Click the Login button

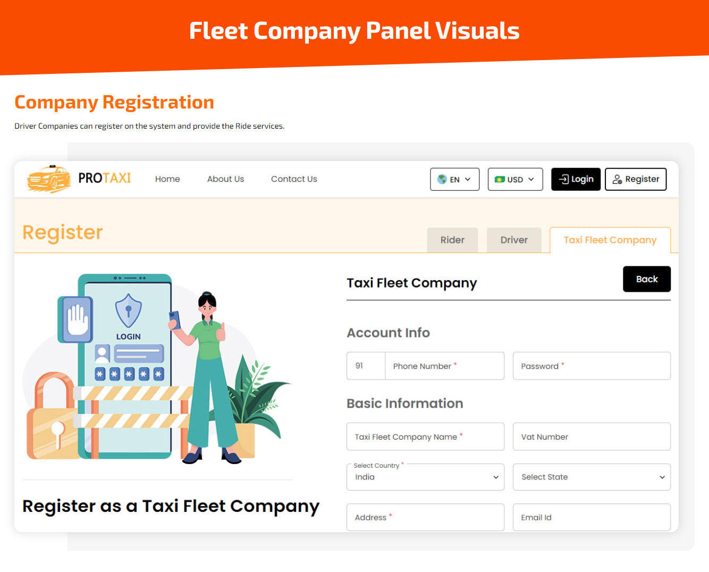(576, 179)
